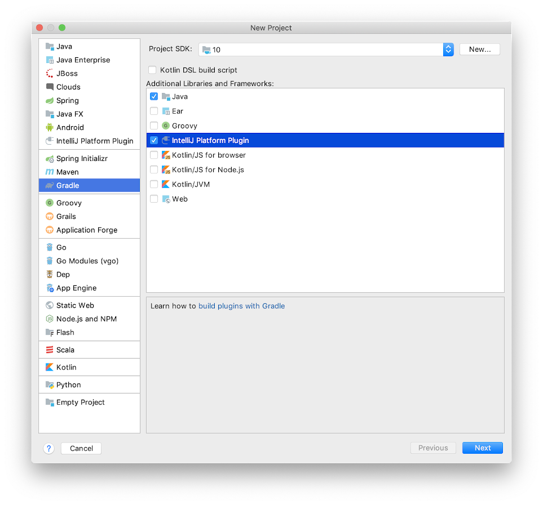This screenshot has width=543, height=505.
Task: Click the App Engine icon
Action: [50, 288]
